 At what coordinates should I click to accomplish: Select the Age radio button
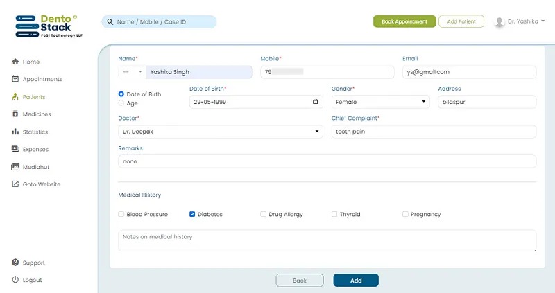[121, 103]
